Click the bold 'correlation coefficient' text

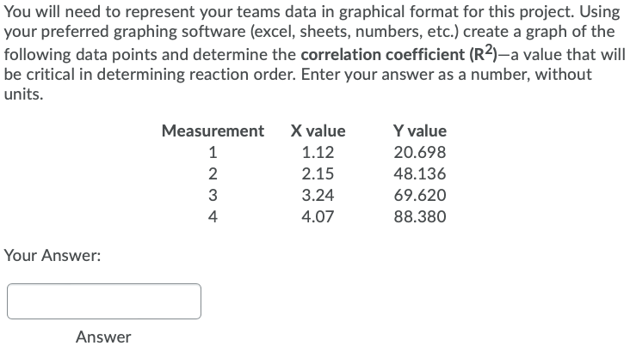(383, 55)
